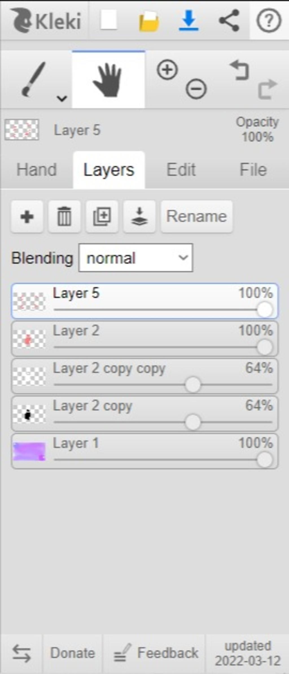Redo the undone action
This screenshot has width=289, height=674.
click(x=267, y=89)
